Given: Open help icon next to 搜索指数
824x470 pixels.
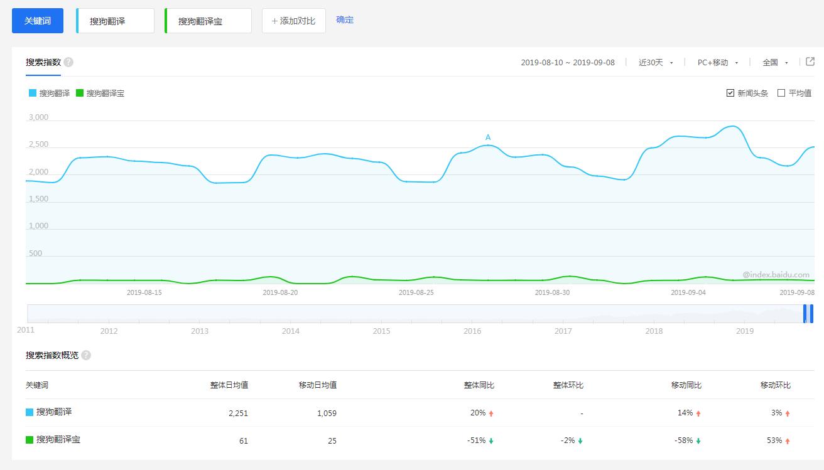Looking at the screenshot, I should (x=68, y=62).
